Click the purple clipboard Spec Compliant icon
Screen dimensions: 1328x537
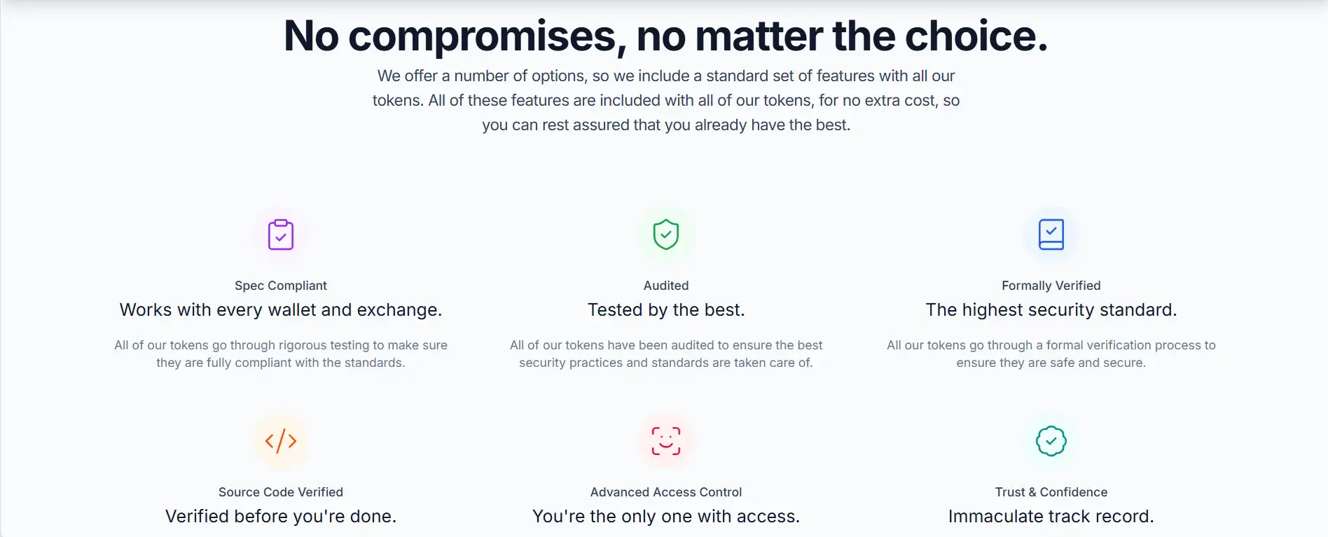[281, 235]
